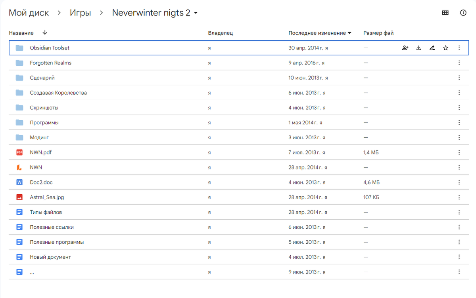Switch to grid layout view
Viewport: 476px width, 298px height.
(445, 13)
